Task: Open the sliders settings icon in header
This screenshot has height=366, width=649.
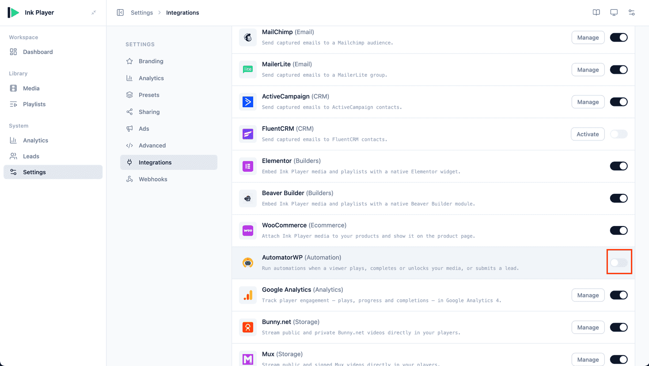Action: pyautogui.click(x=632, y=12)
